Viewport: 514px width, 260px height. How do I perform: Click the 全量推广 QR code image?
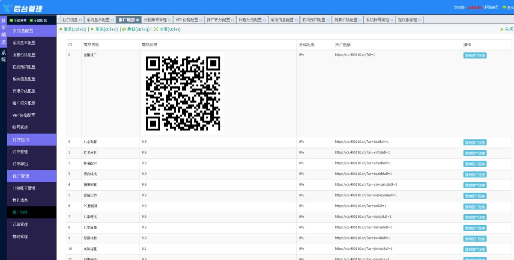pyautogui.click(x=183, y=93)
